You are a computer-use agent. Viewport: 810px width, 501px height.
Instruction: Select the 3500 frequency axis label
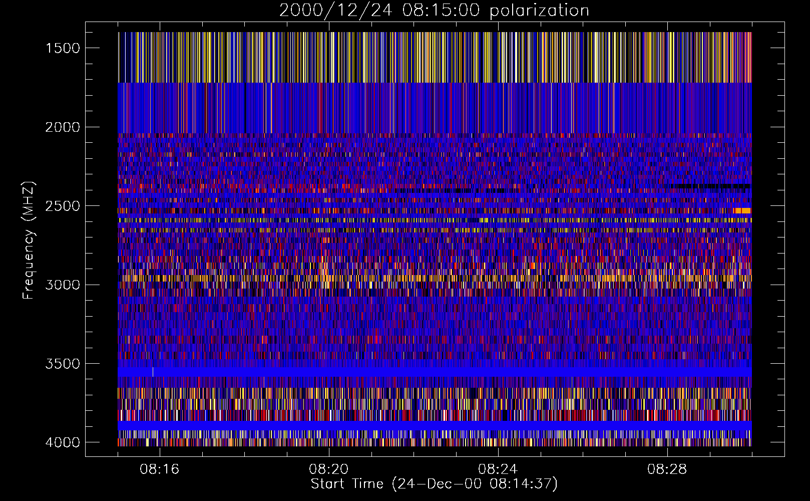click(63, 364)
